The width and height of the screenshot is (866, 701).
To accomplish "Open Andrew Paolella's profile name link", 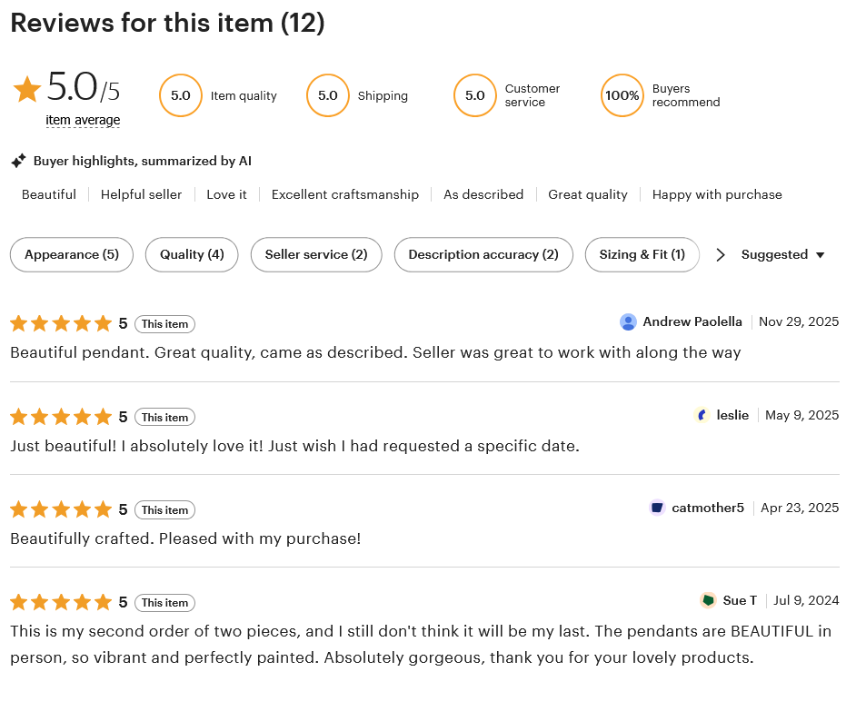I will point(692,321).
